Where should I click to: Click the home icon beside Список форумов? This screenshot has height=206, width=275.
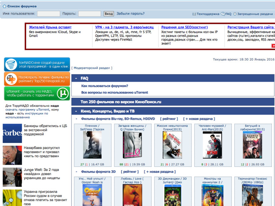click(x=5, y=6)
